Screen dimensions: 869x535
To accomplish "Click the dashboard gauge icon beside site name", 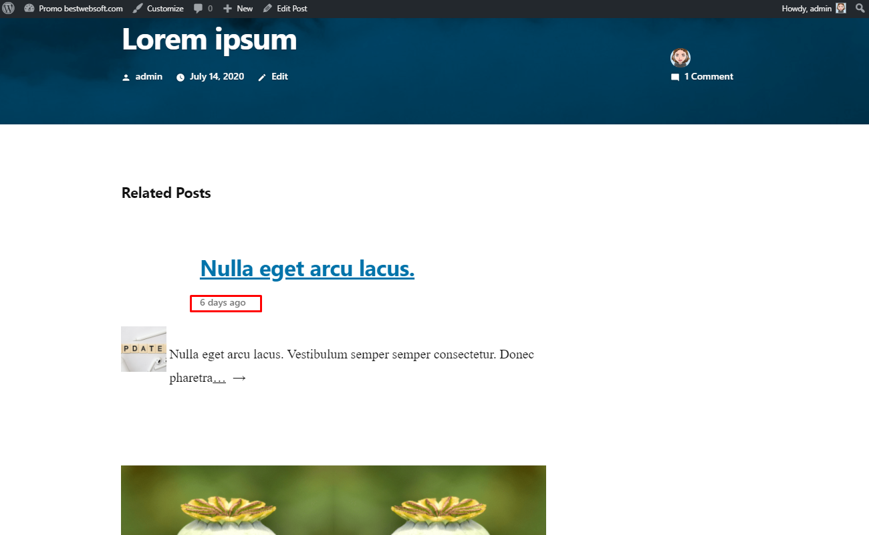I will 29,9.
